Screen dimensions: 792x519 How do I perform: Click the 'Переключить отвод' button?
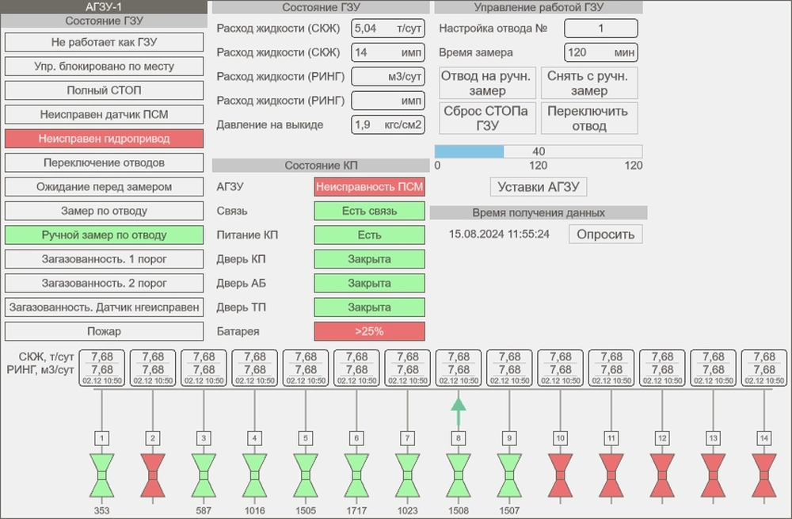(x=588, y=119)
